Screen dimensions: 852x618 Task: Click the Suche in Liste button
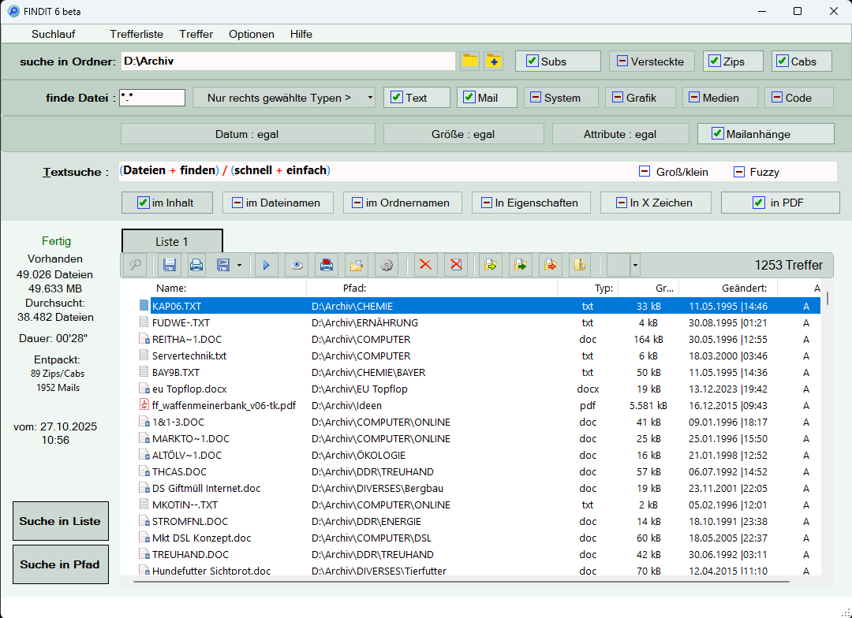coord(61,521)
